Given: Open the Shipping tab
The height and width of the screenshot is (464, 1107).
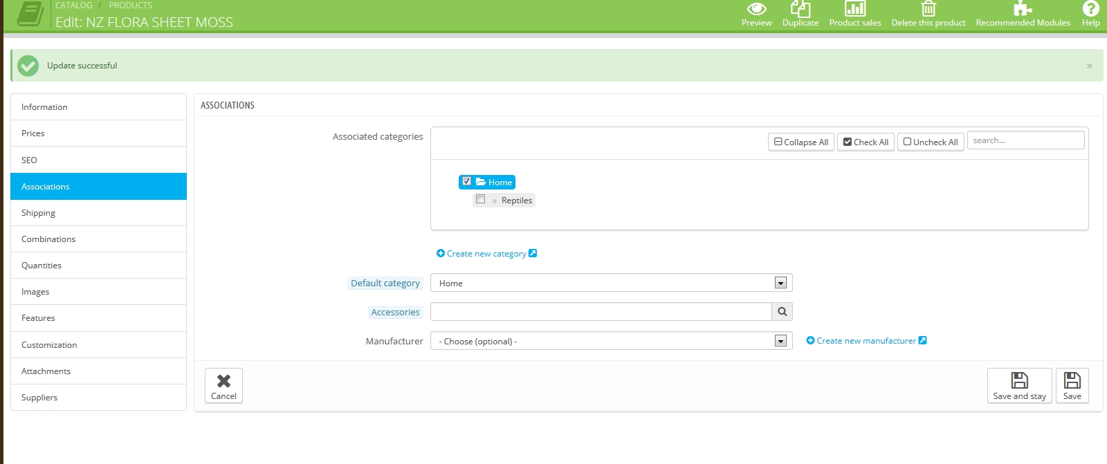Looking at the screenshot, I should point(98,213).
